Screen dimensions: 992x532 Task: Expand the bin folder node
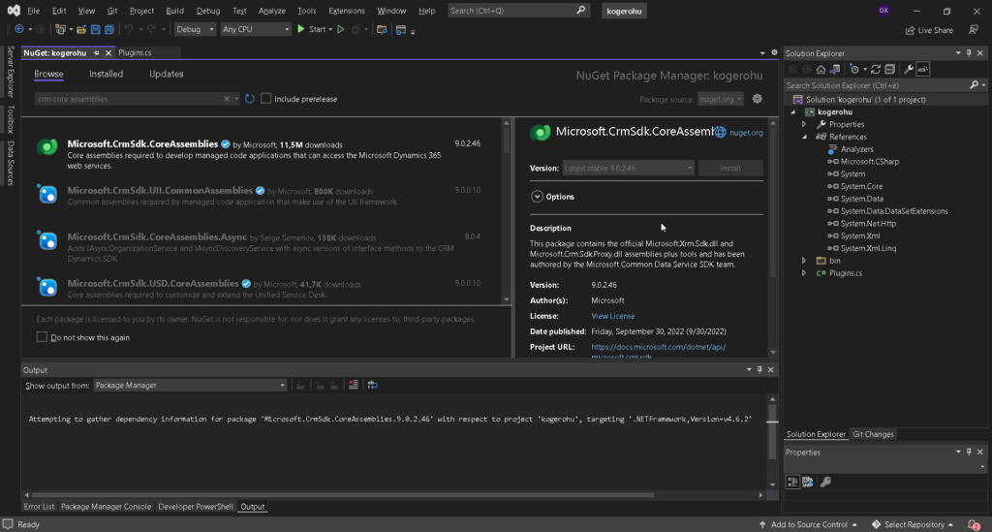tap(804, 261)
